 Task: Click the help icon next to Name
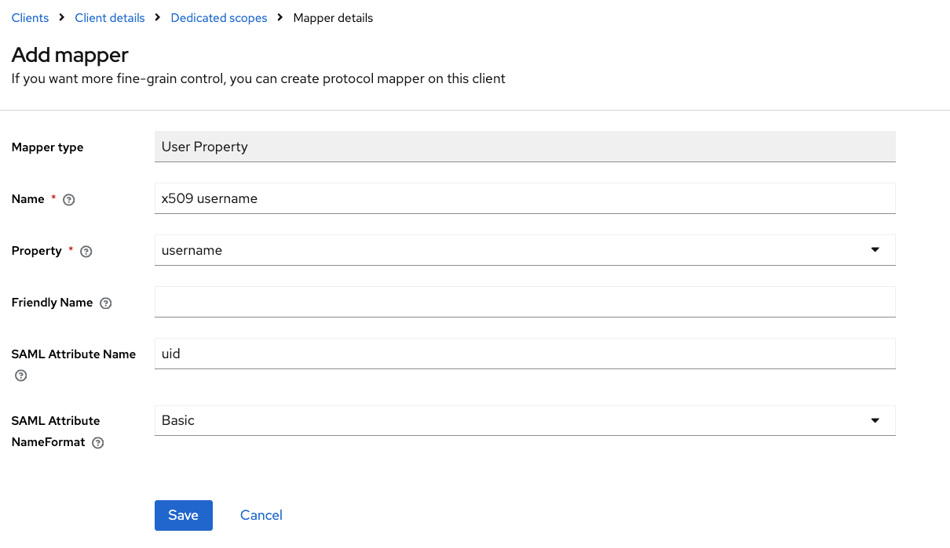click(x=69, y=200)
